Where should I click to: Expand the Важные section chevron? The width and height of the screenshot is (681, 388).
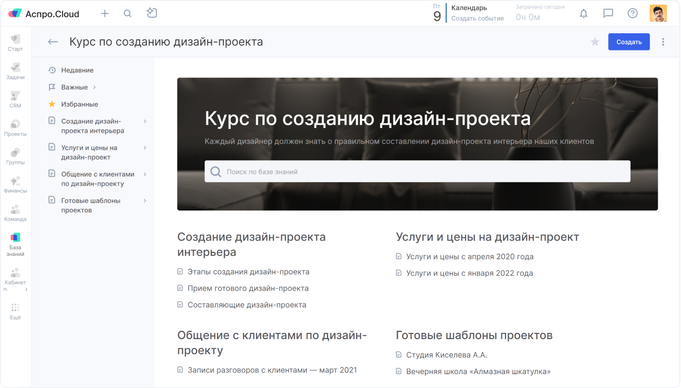(x=94, y=87)
